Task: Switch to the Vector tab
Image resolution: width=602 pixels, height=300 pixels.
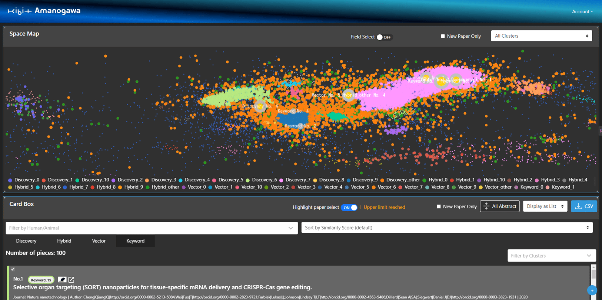Action: pos(99,241)
